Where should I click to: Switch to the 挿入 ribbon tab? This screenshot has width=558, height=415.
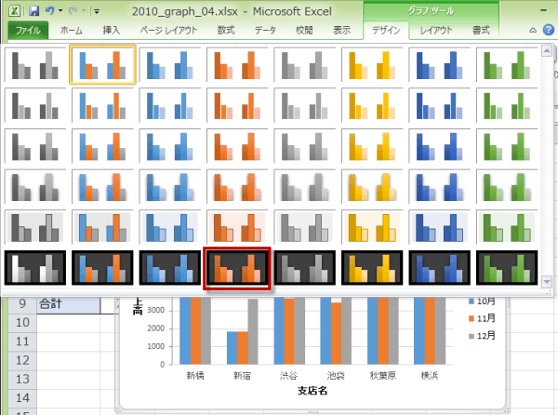point(112,31)
